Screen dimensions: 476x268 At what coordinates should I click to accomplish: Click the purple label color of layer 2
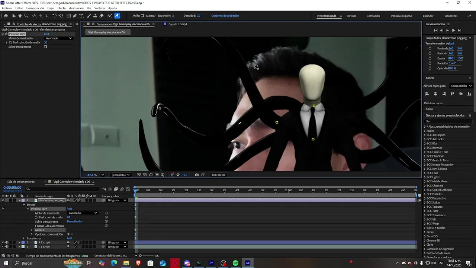[x=23, y=242]
